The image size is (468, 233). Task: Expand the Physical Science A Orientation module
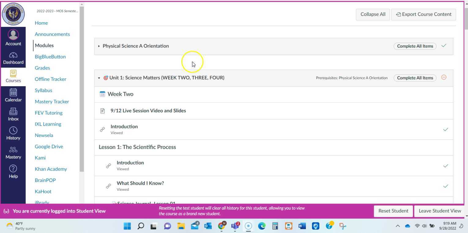coord(99,46)
